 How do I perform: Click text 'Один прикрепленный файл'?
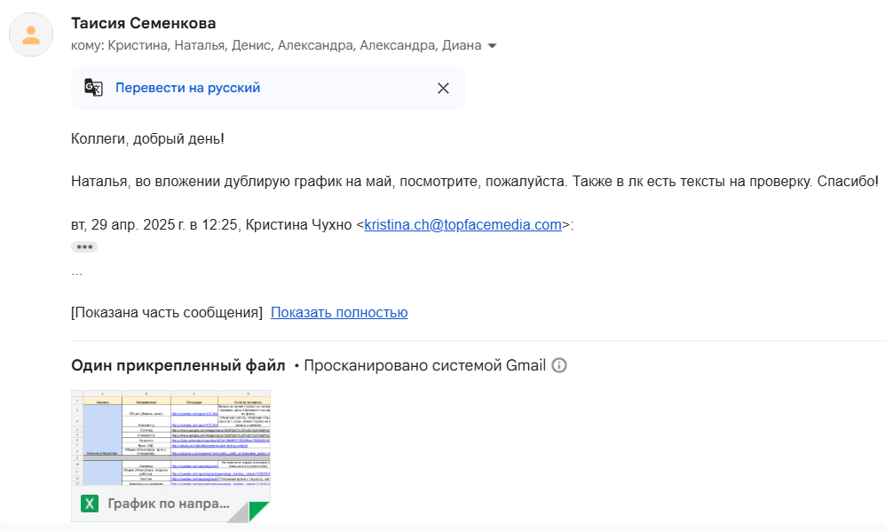178,365
